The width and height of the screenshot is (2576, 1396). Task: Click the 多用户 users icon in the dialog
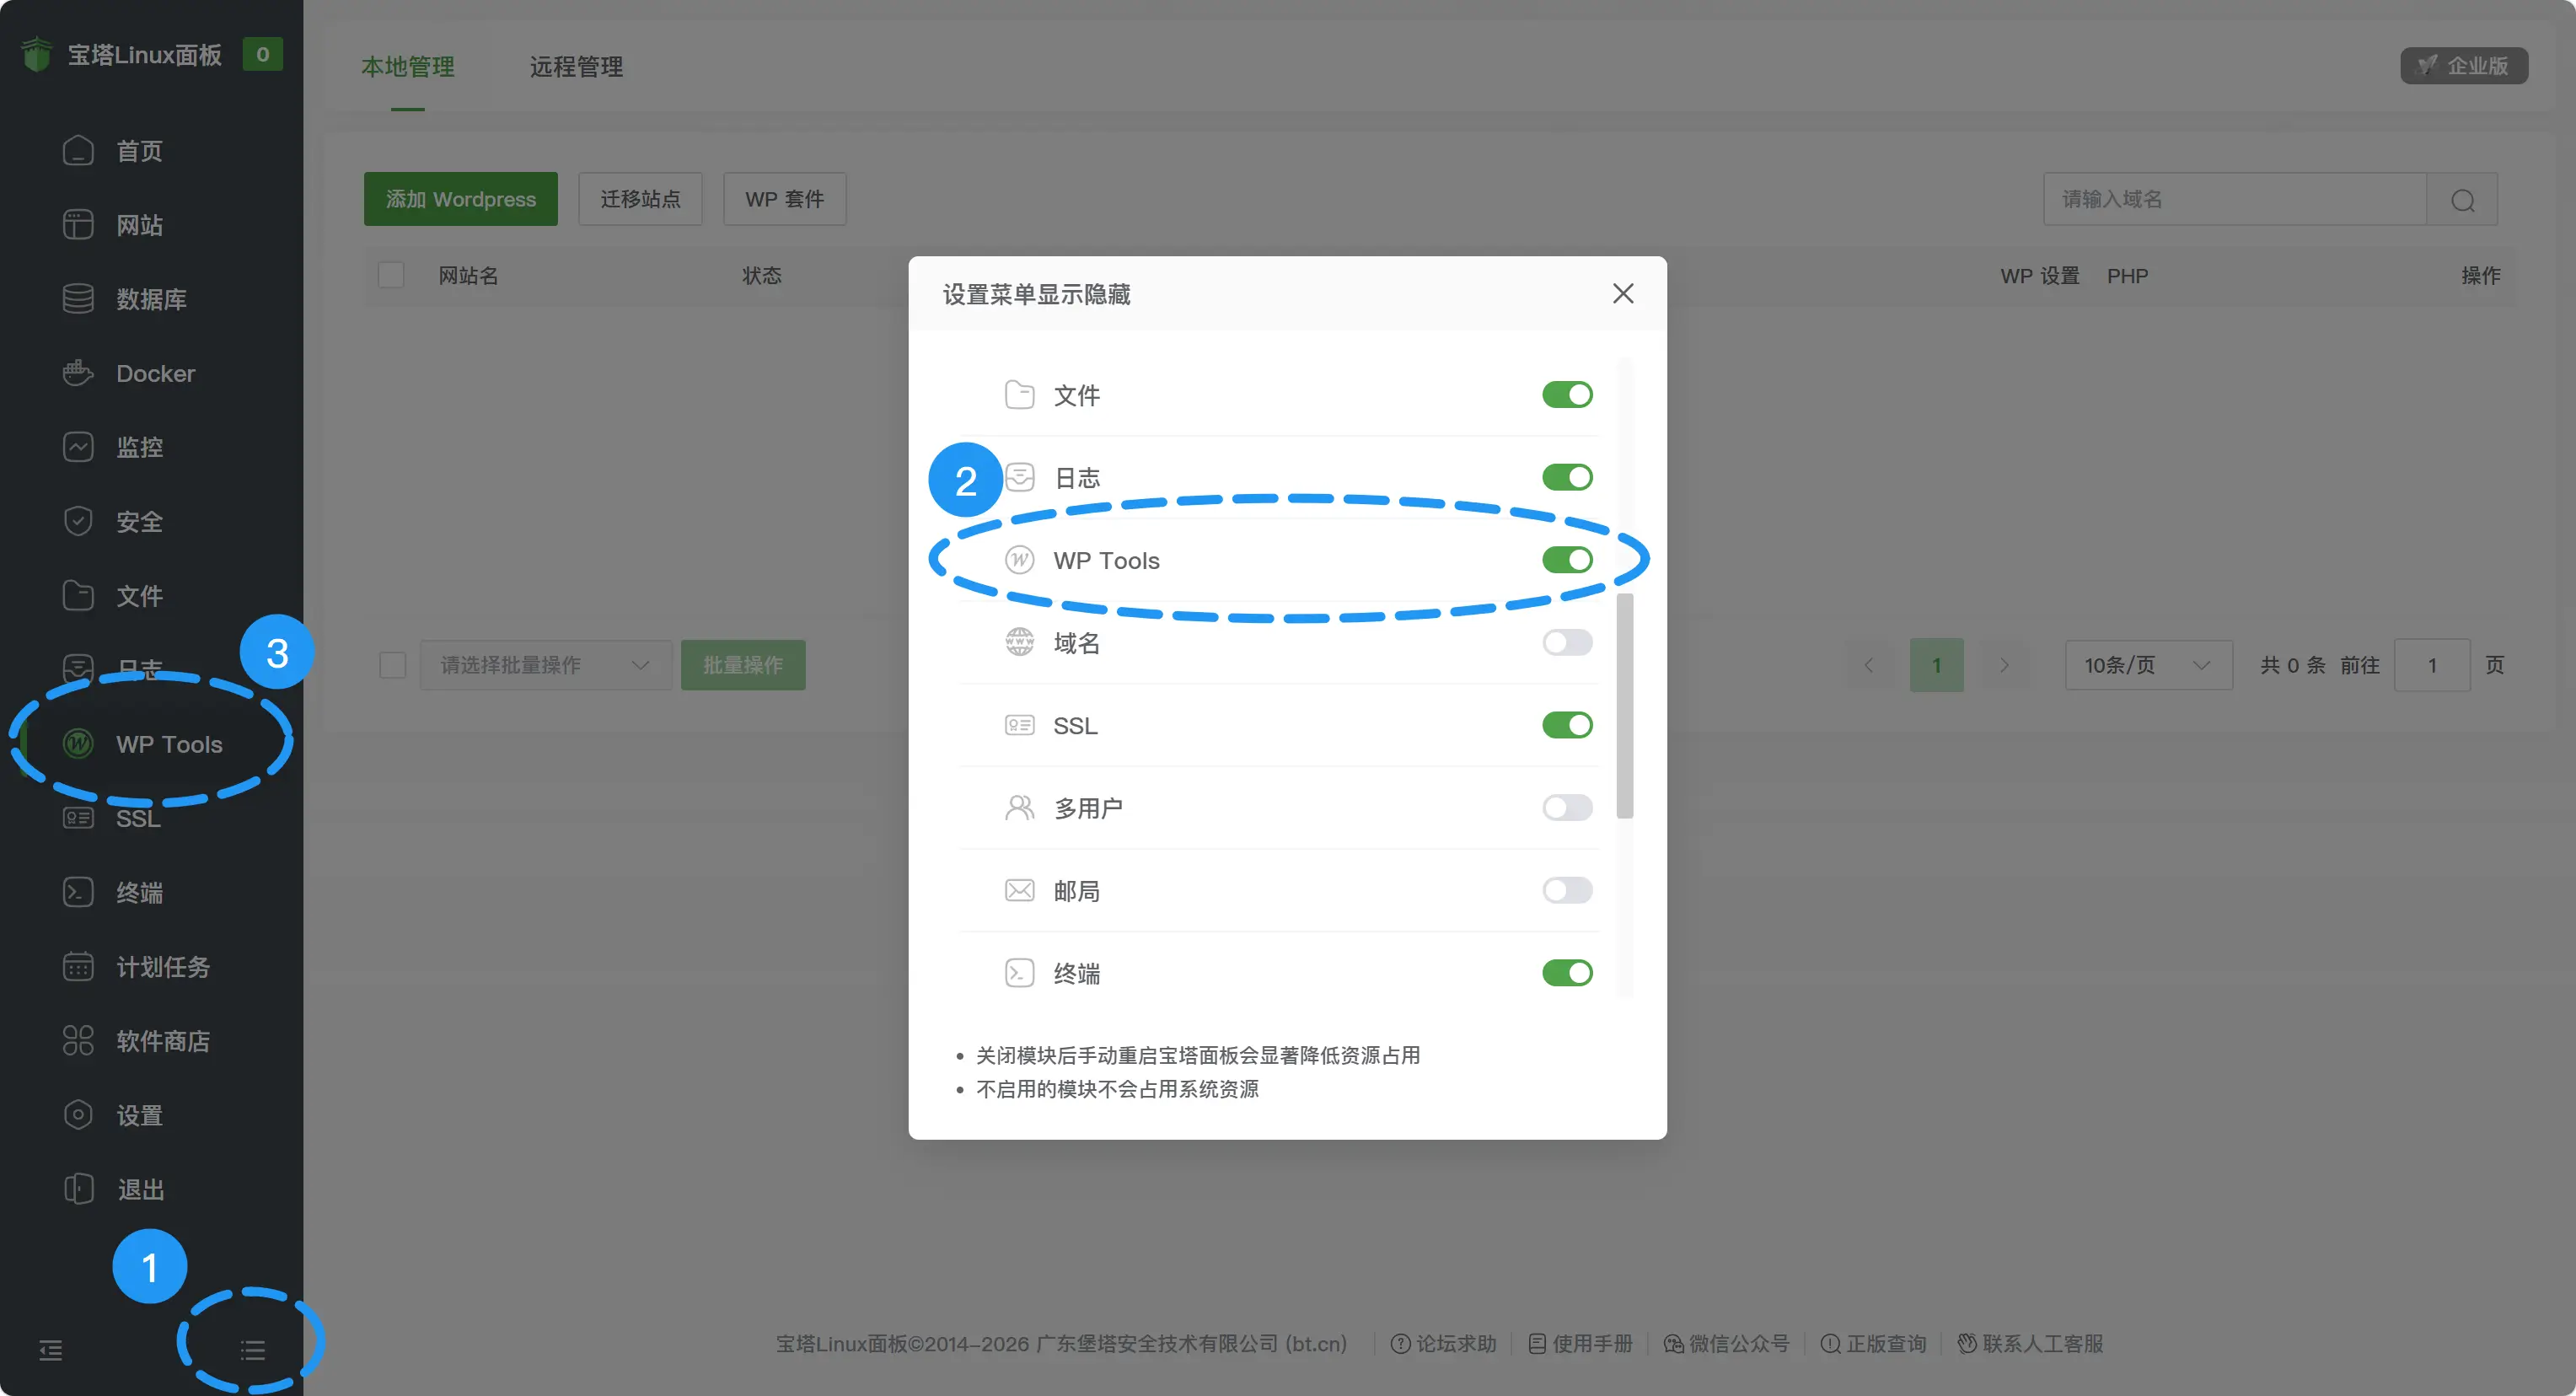1019,807
